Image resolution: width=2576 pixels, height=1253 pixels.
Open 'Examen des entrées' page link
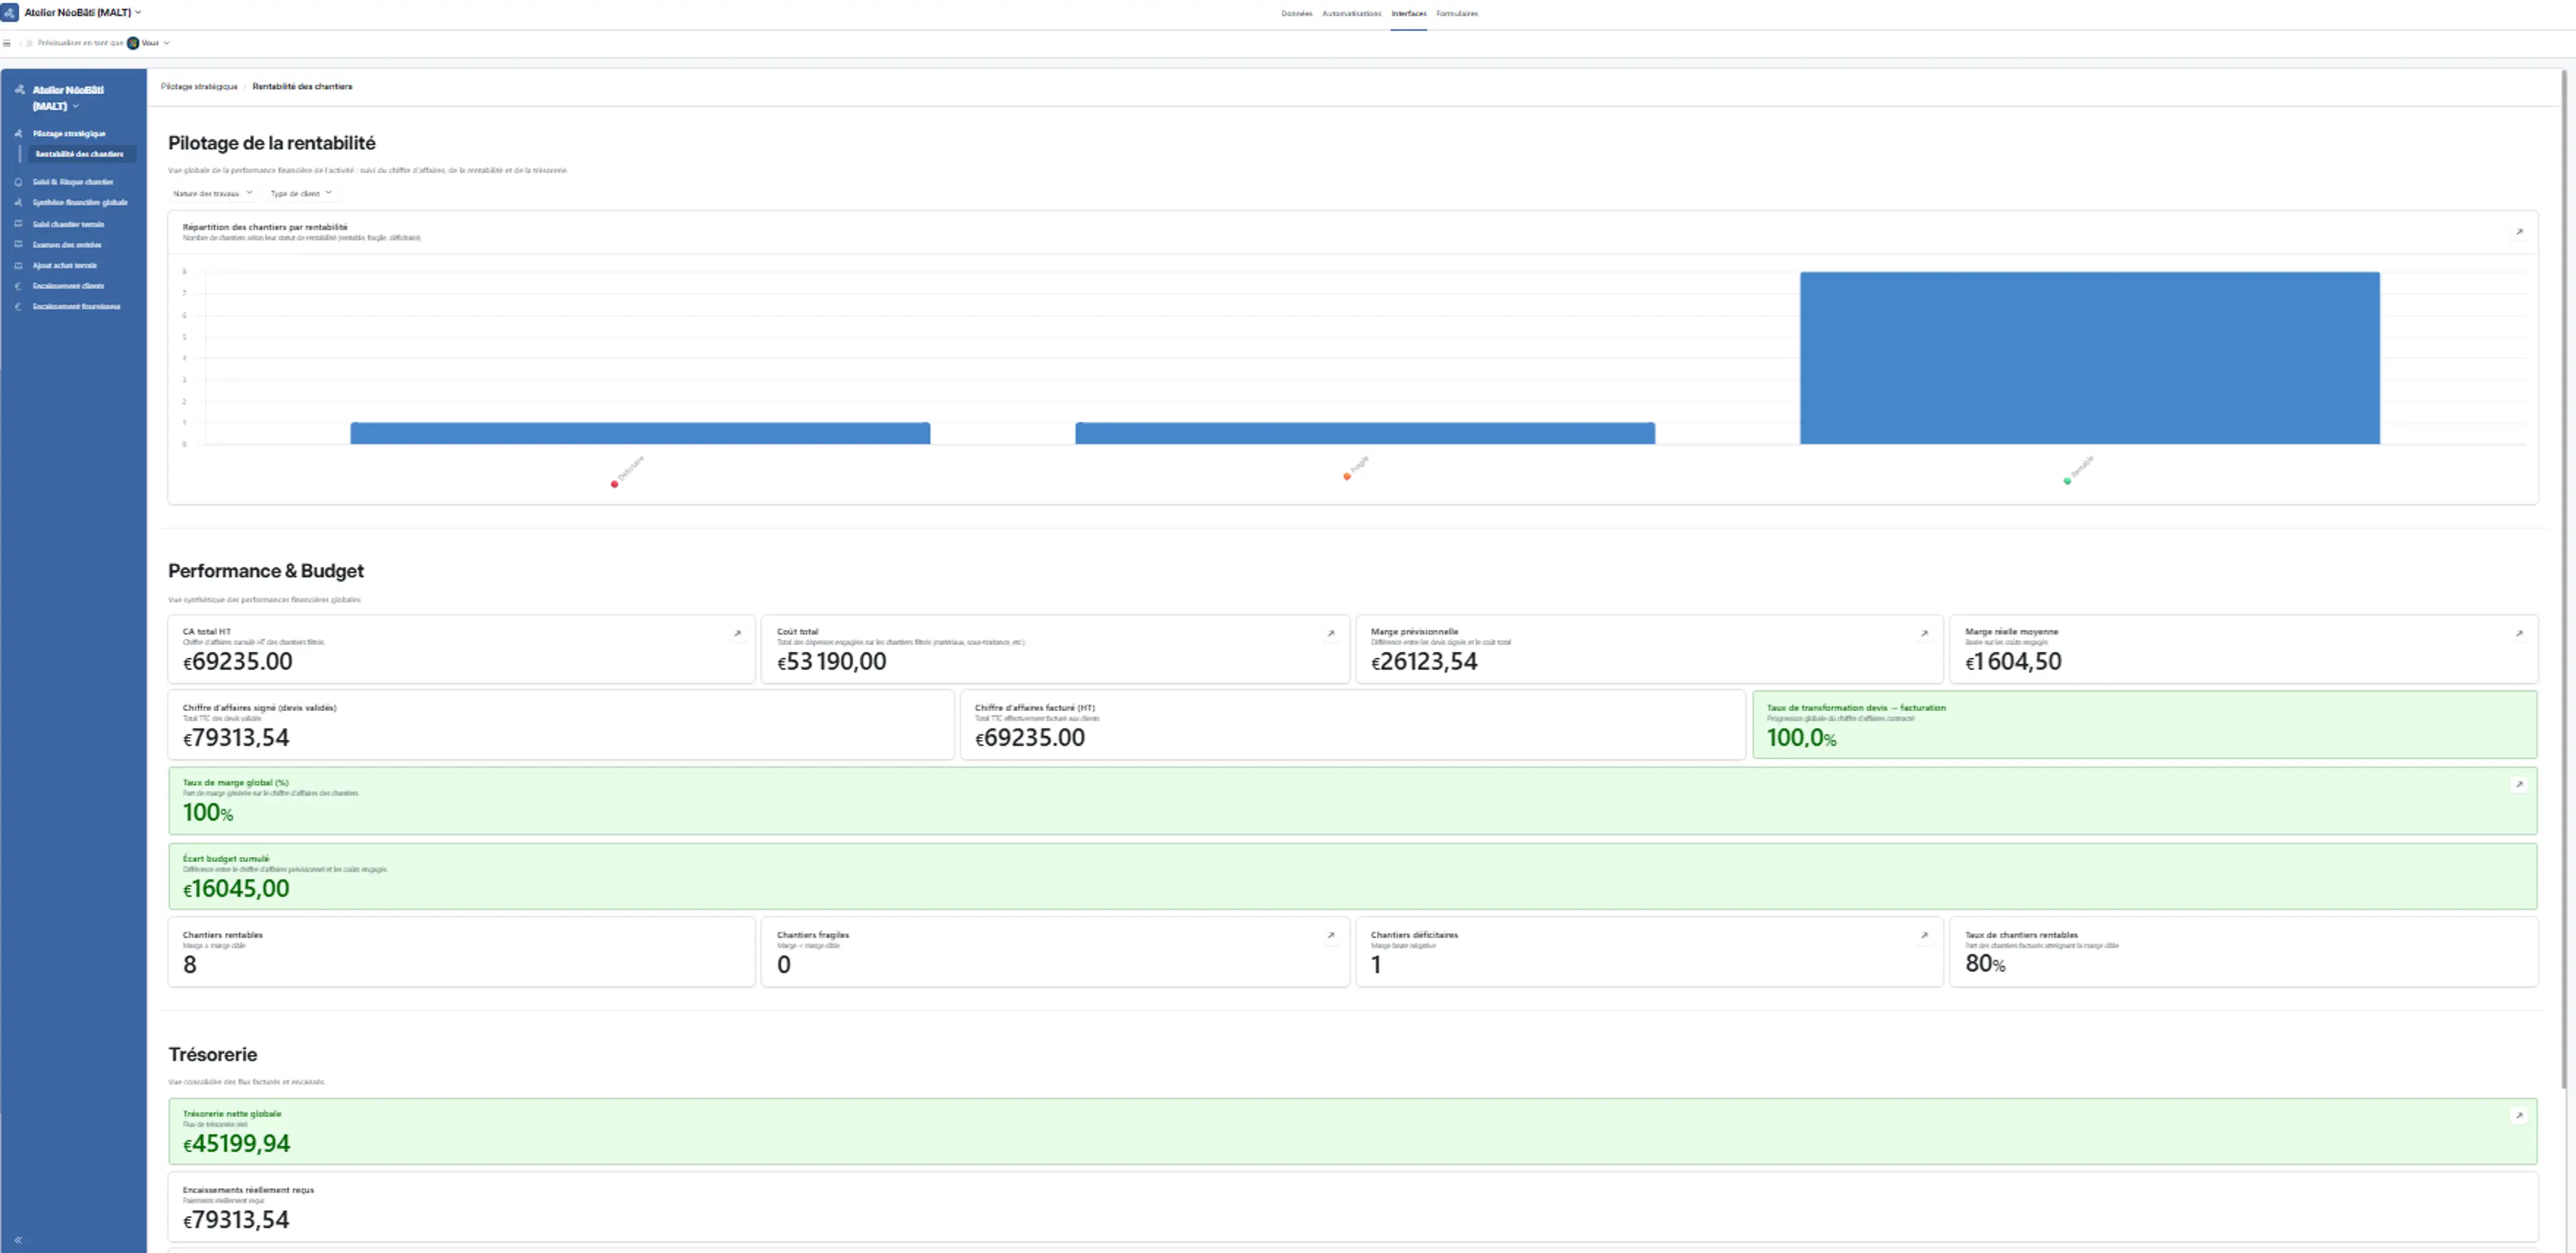[67, 244]
